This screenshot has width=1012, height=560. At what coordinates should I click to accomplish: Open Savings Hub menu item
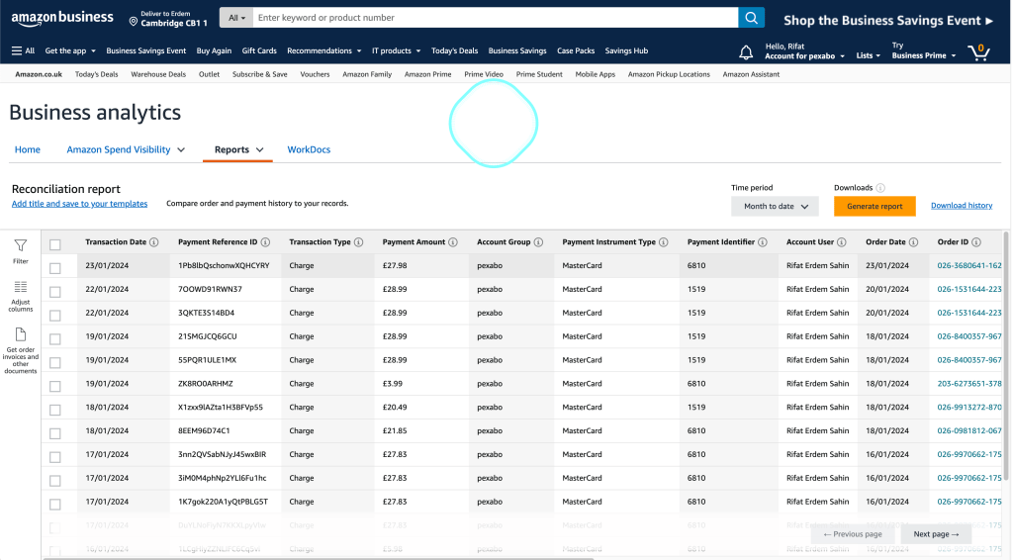tap(626, 50)
